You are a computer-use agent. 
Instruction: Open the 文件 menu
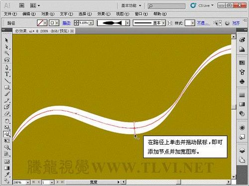[10, 14]
